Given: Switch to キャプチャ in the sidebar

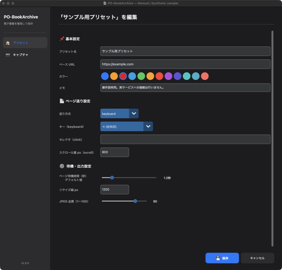Looking at the screenshot, I should point(25,55).
